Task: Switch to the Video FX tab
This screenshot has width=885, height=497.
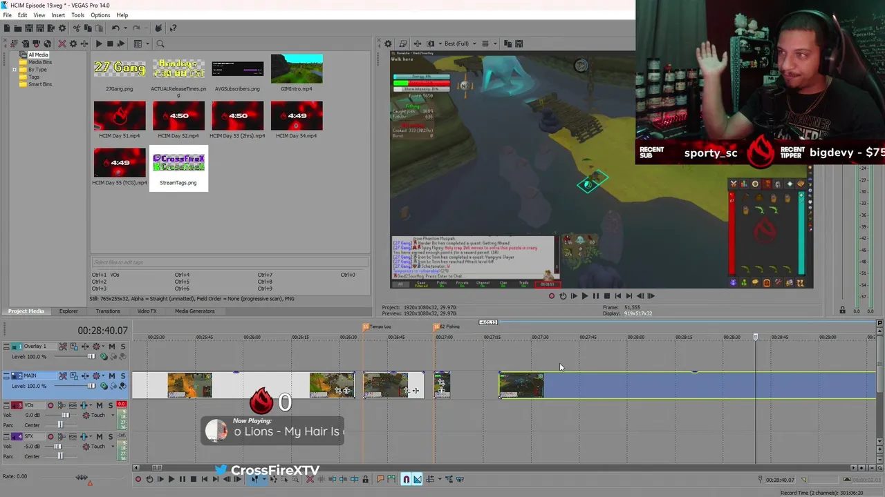Action: pos(147,311)
